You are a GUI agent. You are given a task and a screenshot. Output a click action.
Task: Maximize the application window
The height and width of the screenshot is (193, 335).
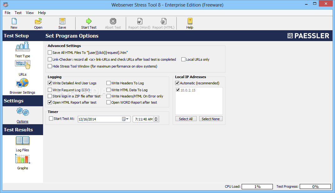315,4
